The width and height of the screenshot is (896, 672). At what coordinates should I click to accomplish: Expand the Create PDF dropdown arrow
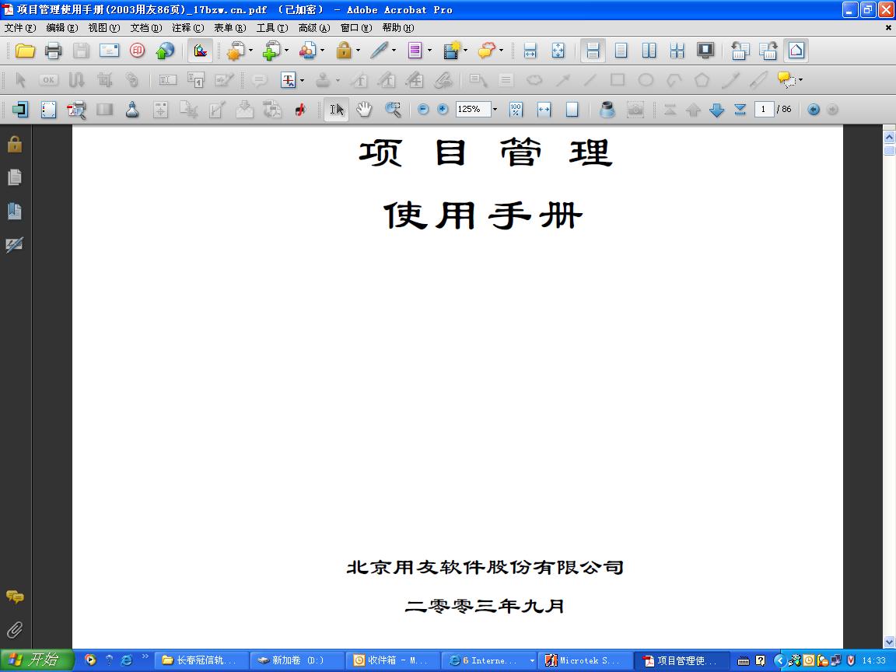coord(251,51)
